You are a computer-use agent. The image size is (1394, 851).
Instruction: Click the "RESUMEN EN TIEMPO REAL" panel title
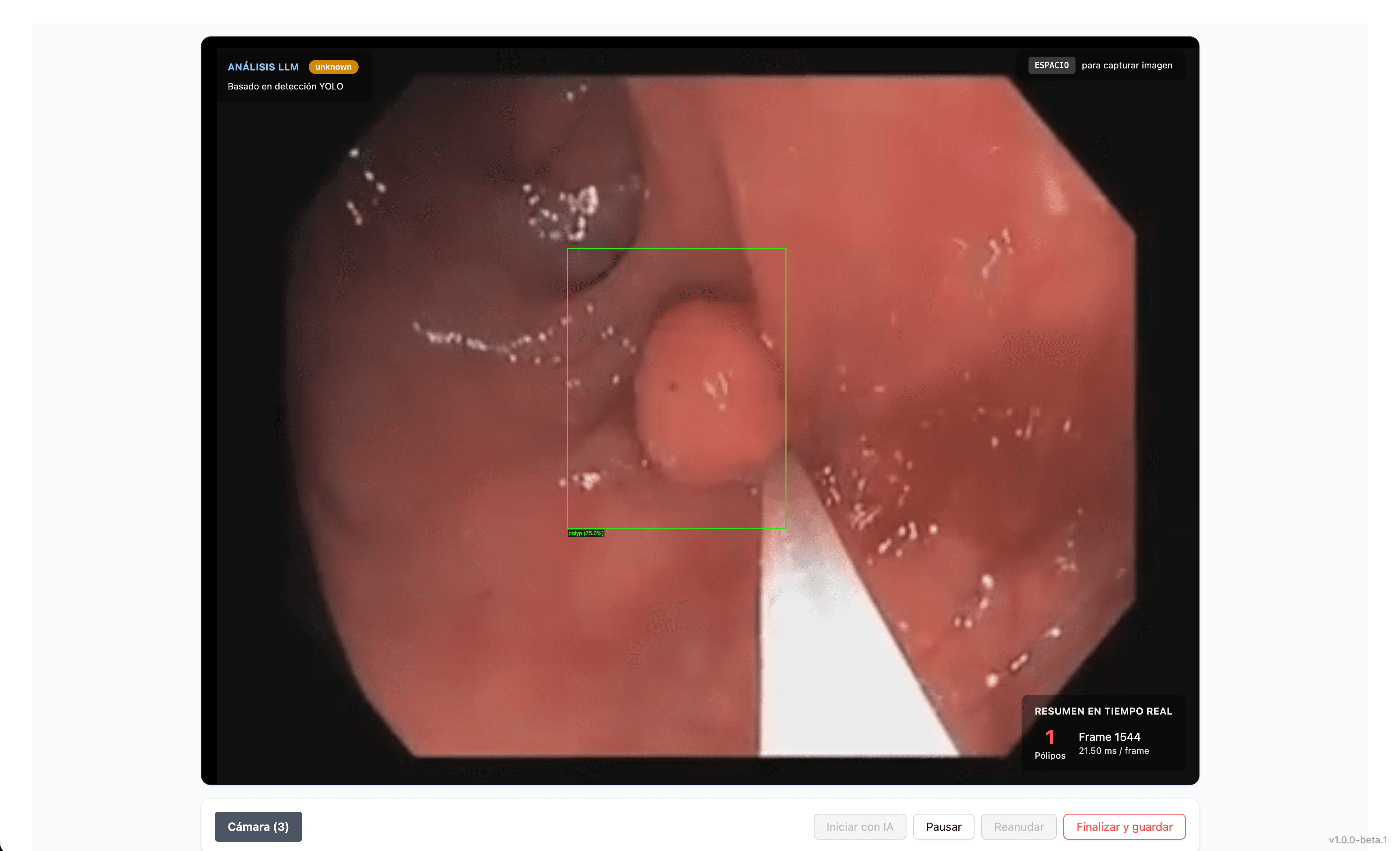point(1103,711)
